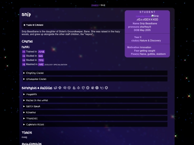Click the Snip breadcrumb text
194x145 pixels.
pyautogui.click(x=103, y=5)
